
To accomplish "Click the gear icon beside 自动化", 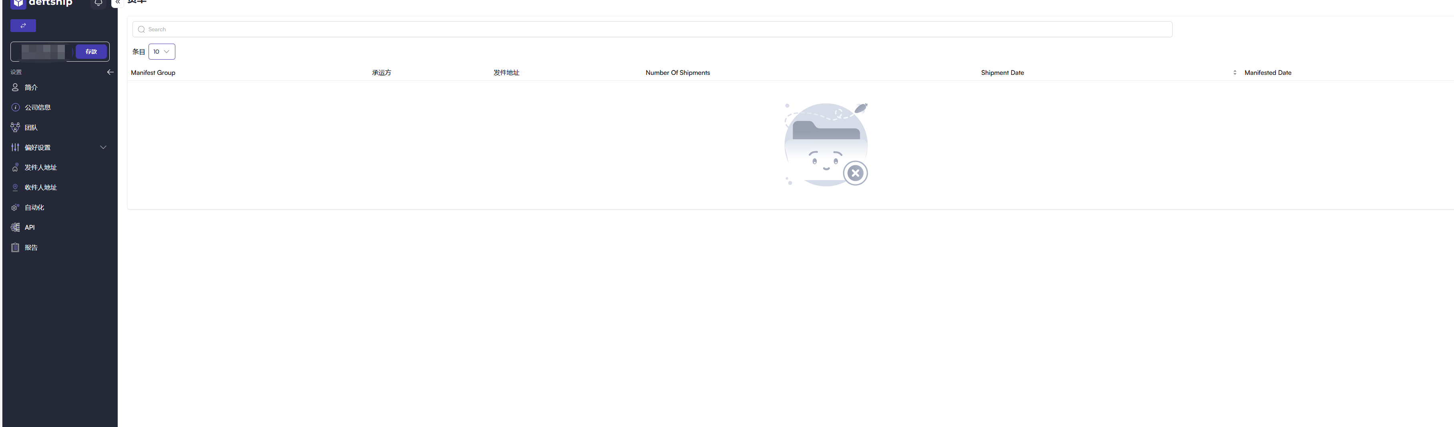I will tap(15, 208).
